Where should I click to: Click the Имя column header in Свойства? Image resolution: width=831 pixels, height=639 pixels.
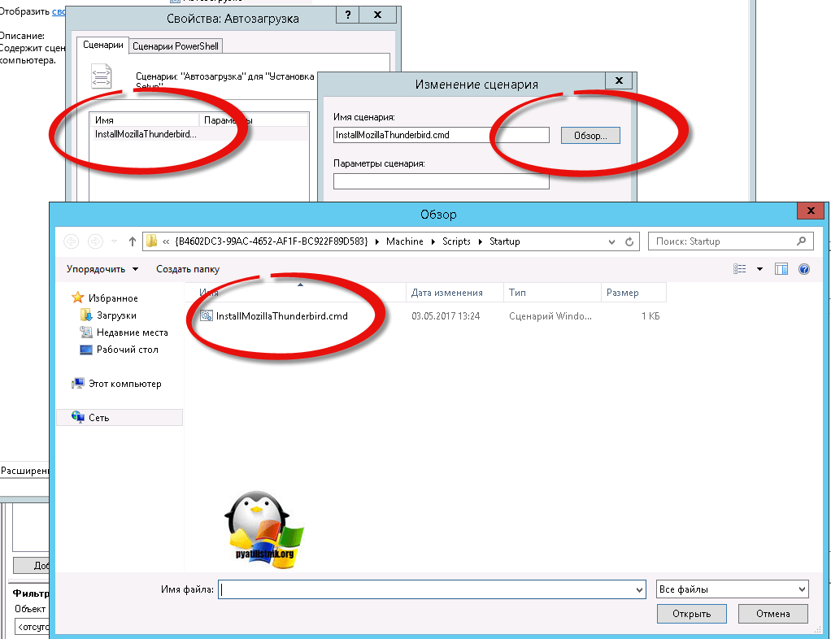[145, 120]
